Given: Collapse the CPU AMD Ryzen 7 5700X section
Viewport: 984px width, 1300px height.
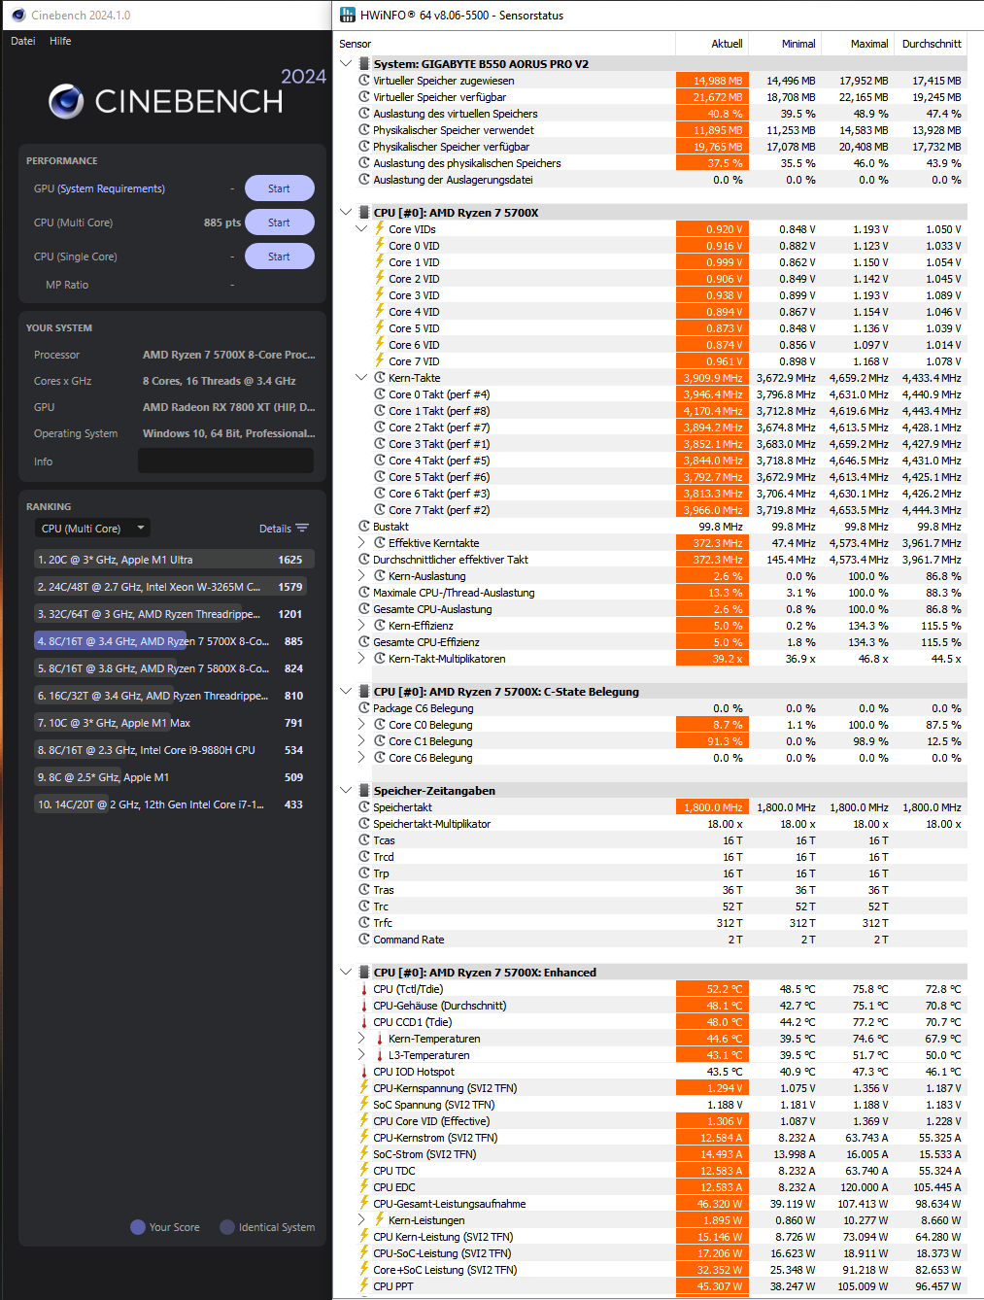Looking at the screenshot, I should pyautogui.click(x=346, y=213).
